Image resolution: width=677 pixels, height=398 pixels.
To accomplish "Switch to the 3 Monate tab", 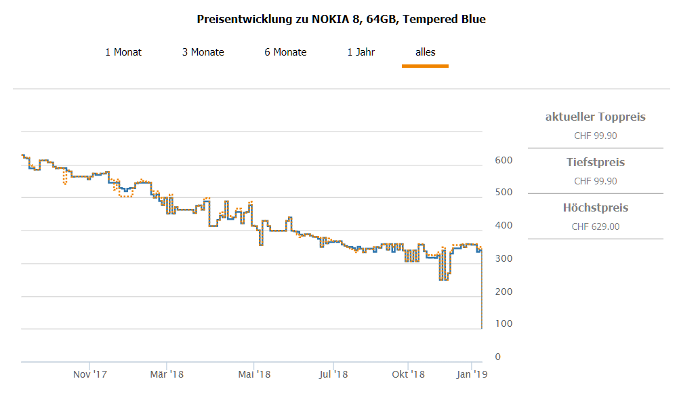I will (x=203, y=52).
